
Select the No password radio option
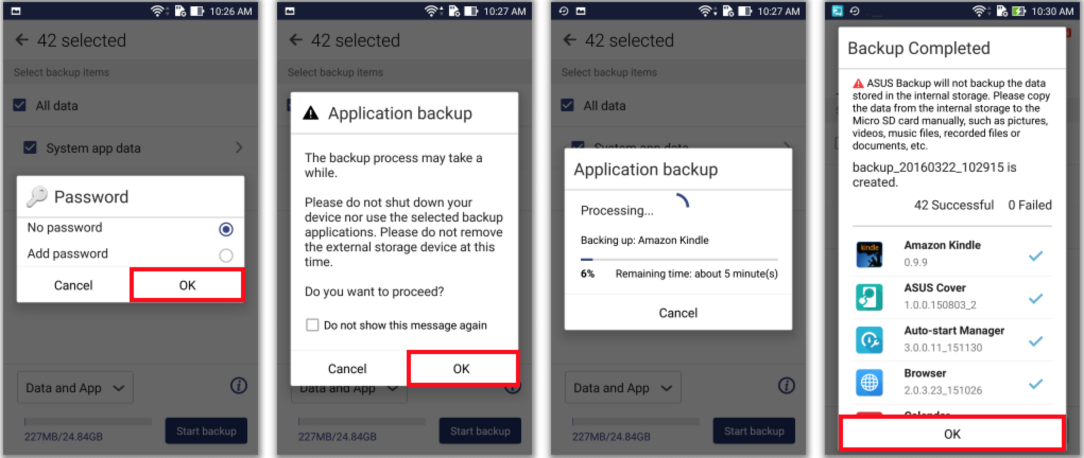[226, 229]
